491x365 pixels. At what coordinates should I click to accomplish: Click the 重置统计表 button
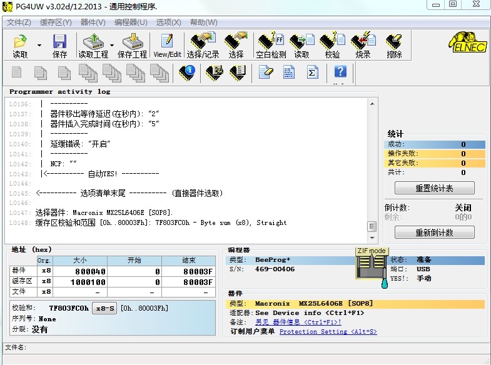click(x=434, y=188)
